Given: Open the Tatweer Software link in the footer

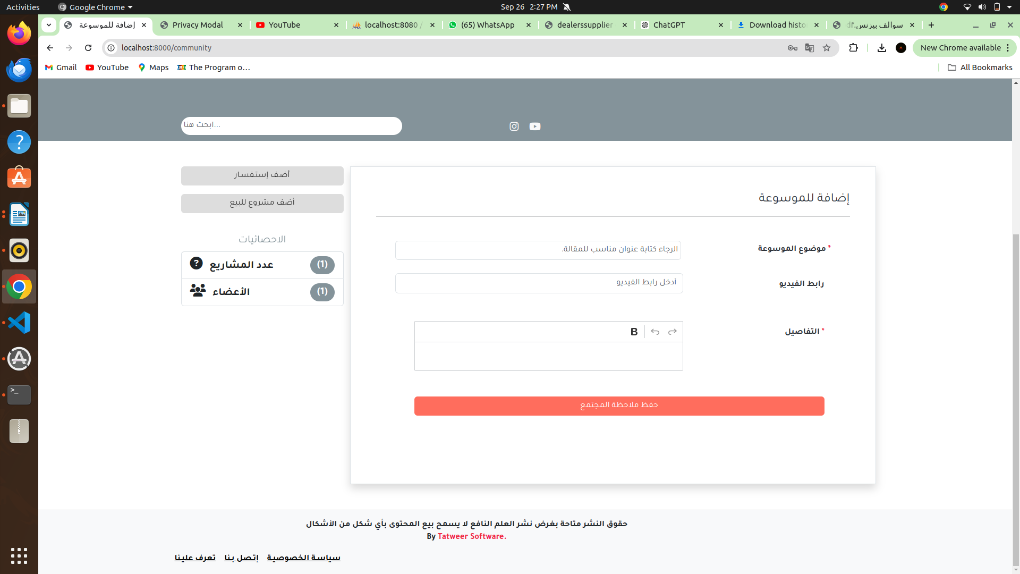Looking at the screenshot, I should coord(471,536).
